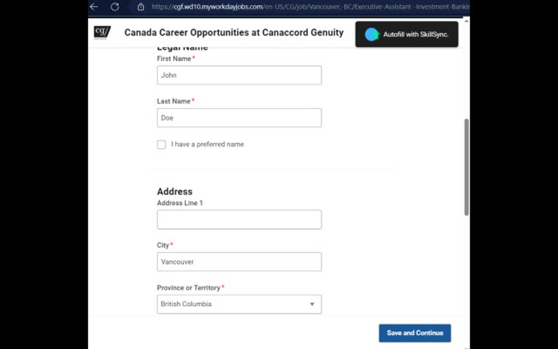Click into the Last Name field
The width and height of the screenshot is (558, 349).
coord(239,118)
